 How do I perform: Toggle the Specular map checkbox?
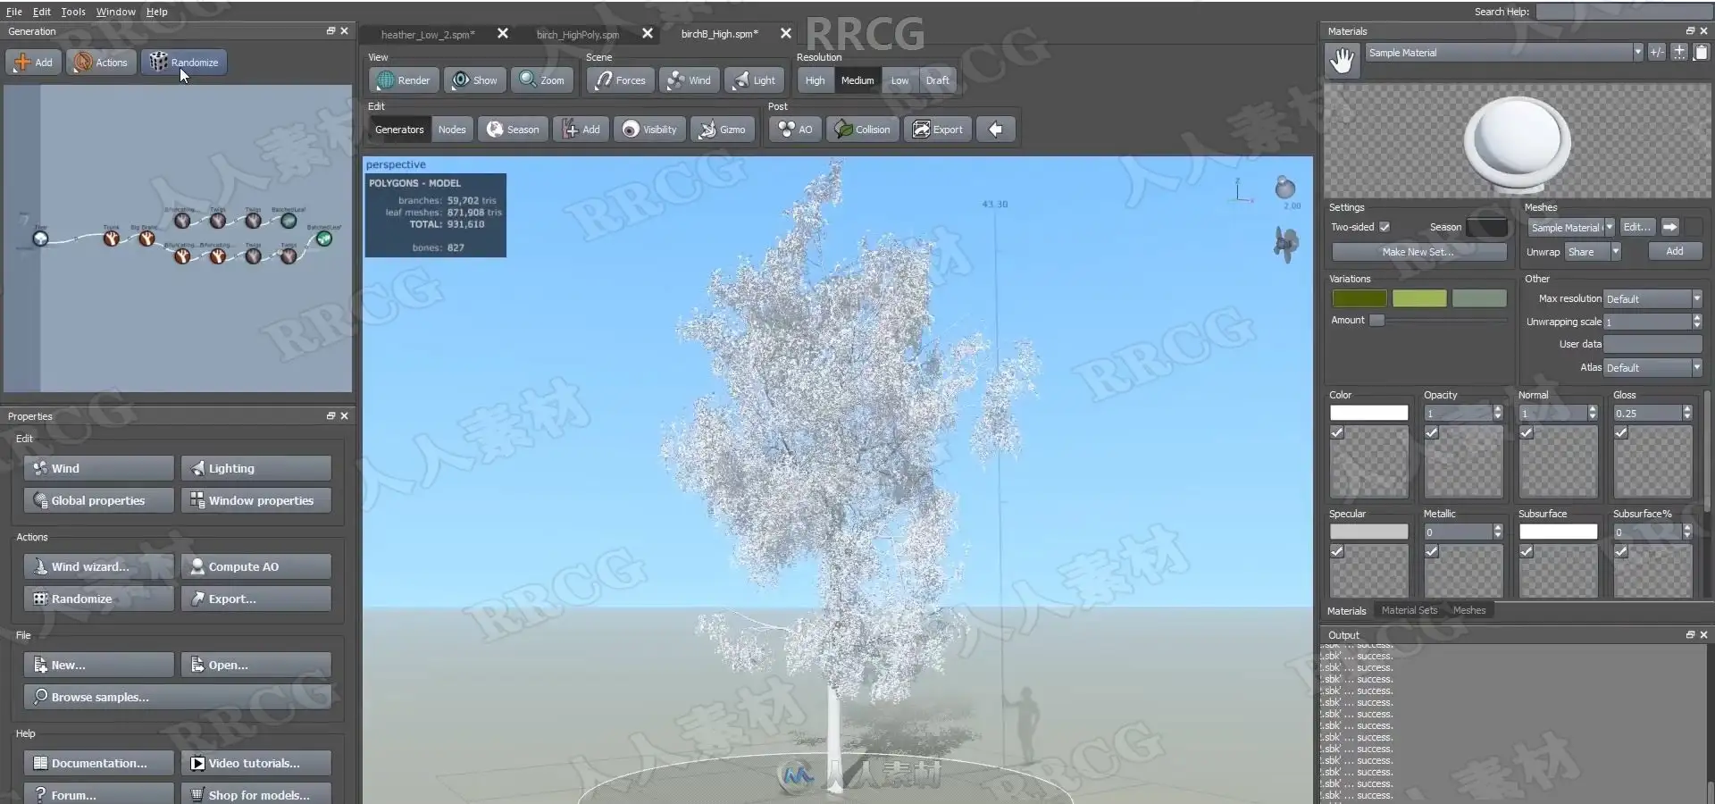click(1337, 551)
